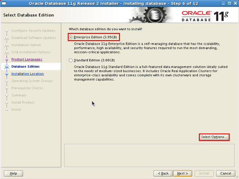The image size is (239, 179).
Task: Click the Installation Location step marker icon
Action: pyautogui.click(x=7, y=74)
